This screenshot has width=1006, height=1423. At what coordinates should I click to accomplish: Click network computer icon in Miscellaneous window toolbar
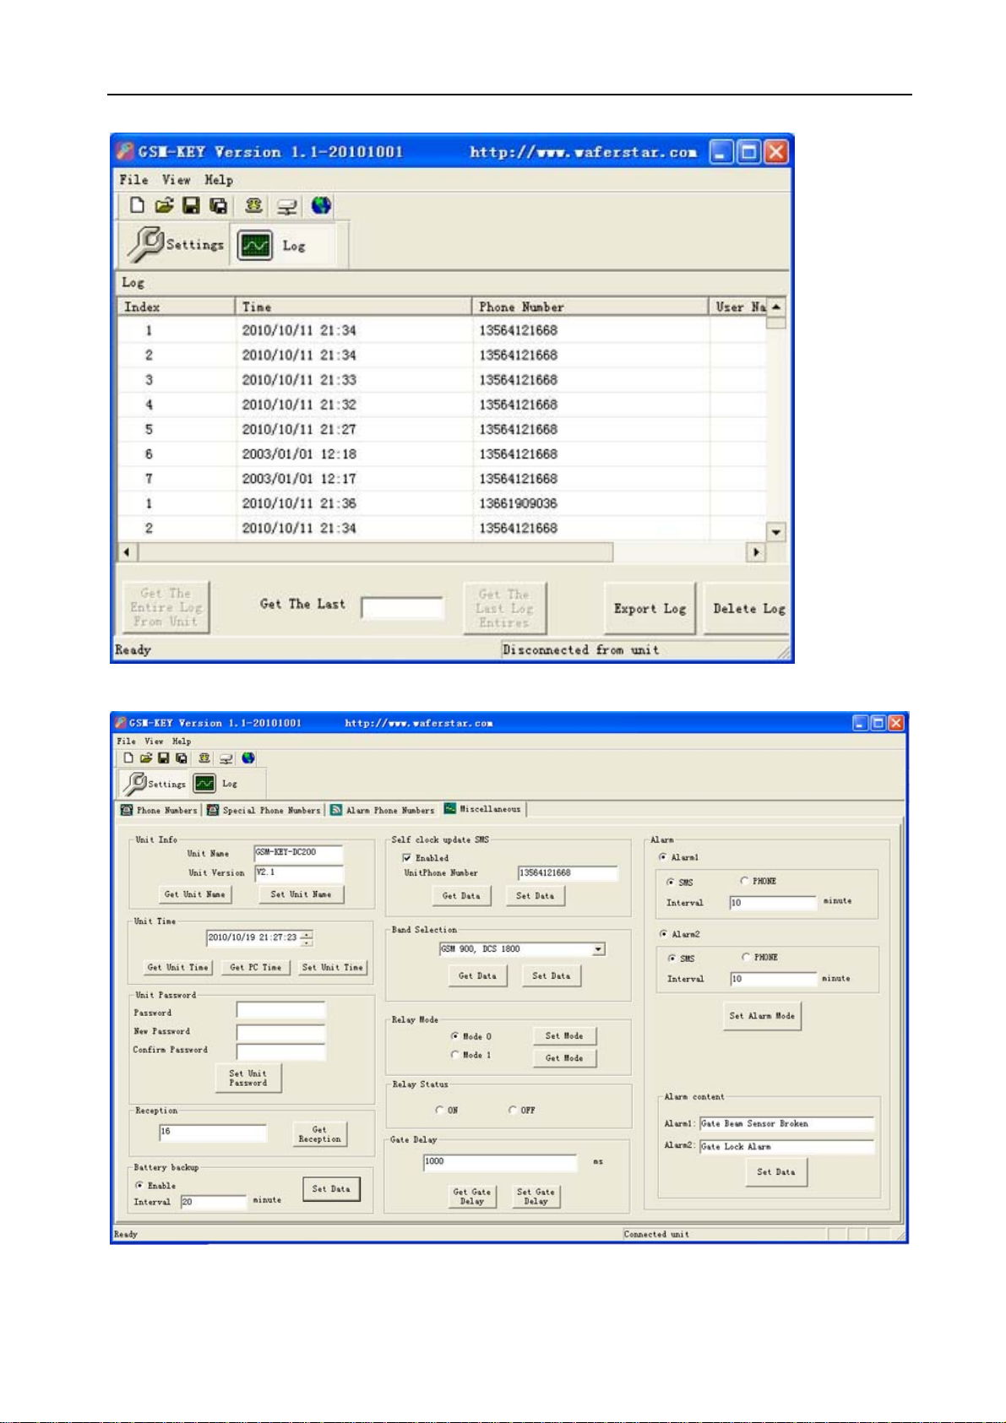tap(226, 758)
